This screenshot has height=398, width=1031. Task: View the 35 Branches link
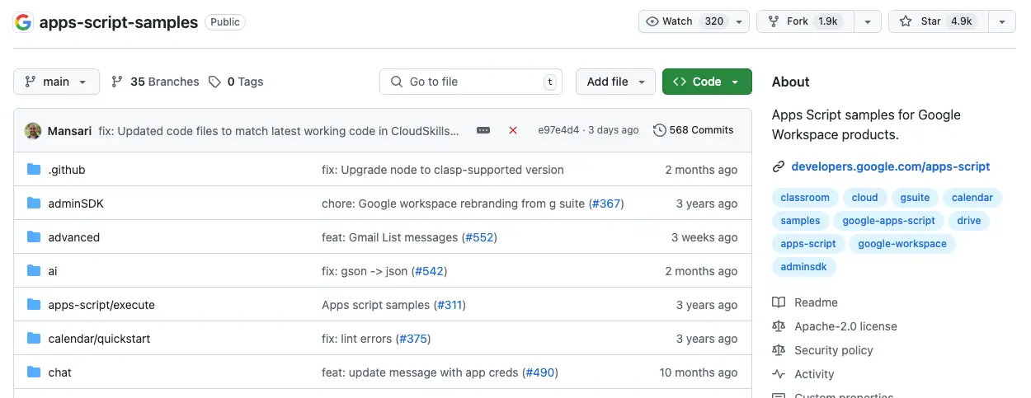tap(155, 82)
